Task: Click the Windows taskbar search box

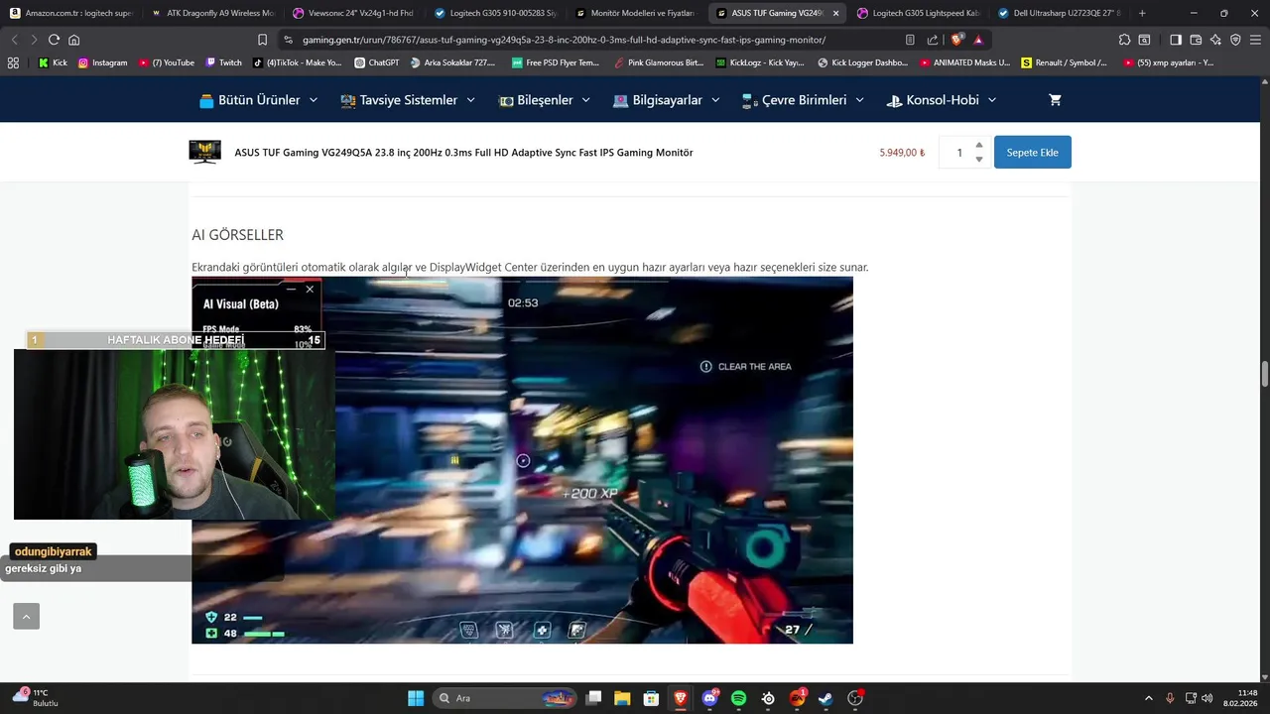Action: click(506, 698)
